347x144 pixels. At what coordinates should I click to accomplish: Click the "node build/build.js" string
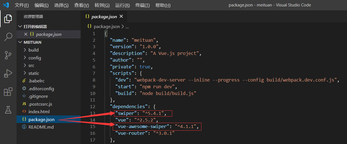[x=167, y=93]
